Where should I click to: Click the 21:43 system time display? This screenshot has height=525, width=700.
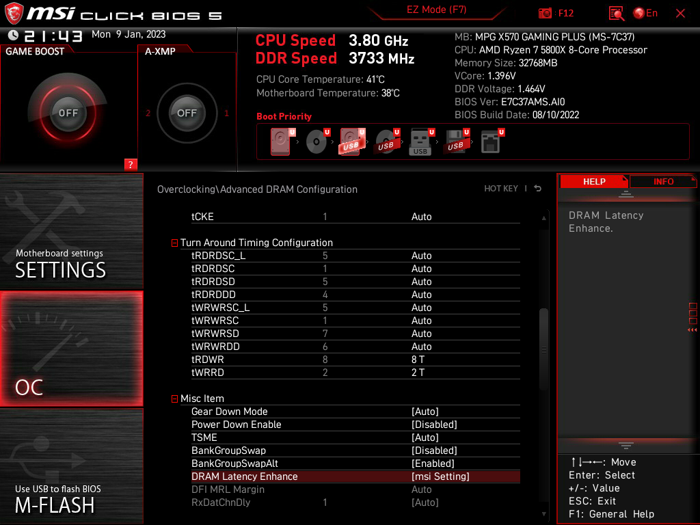coord(53,36)
